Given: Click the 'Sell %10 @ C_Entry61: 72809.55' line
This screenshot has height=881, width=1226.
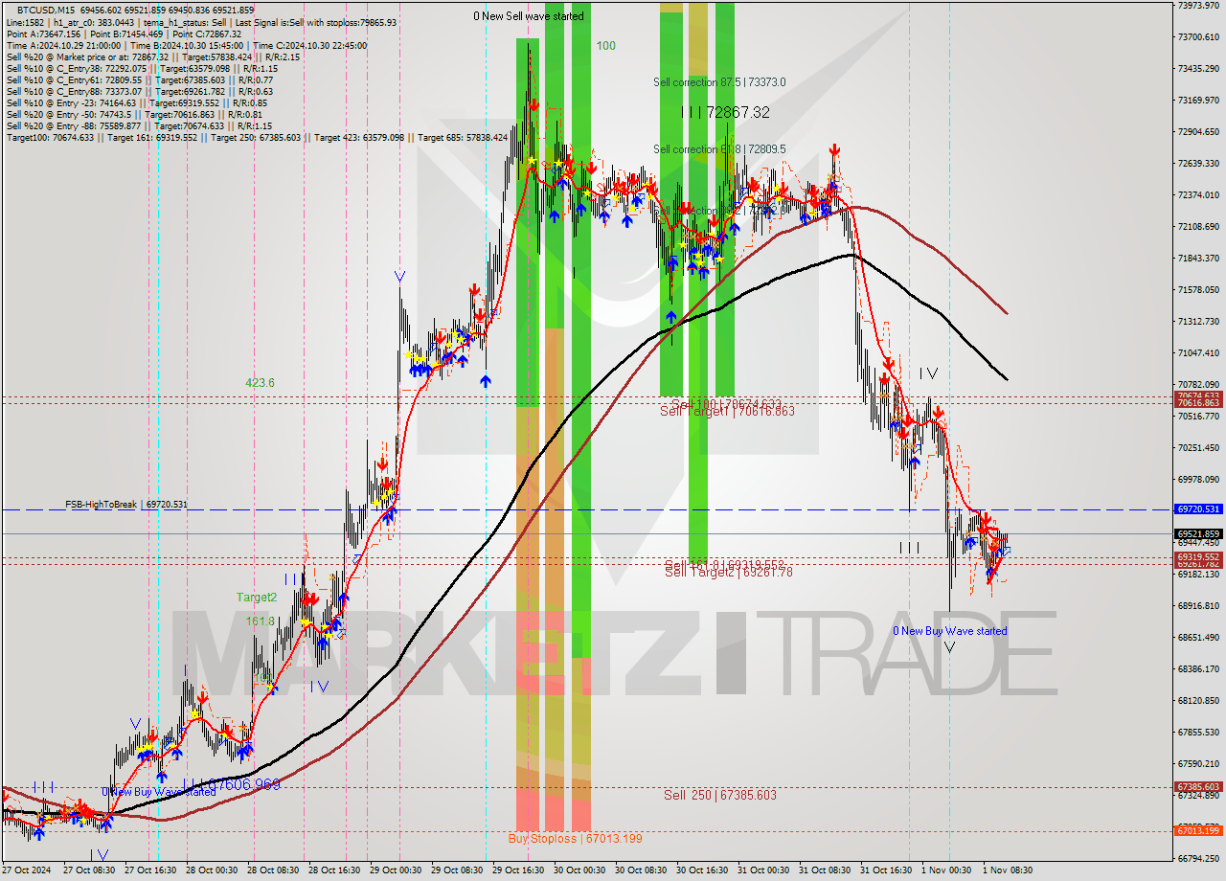Looking at the screenshot, I should (140, 79).
